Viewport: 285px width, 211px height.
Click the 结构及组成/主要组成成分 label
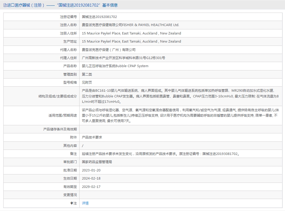58,96
